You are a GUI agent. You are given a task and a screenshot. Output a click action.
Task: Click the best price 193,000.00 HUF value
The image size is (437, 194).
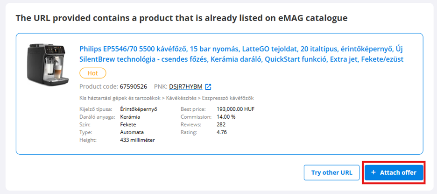[235, 109]
